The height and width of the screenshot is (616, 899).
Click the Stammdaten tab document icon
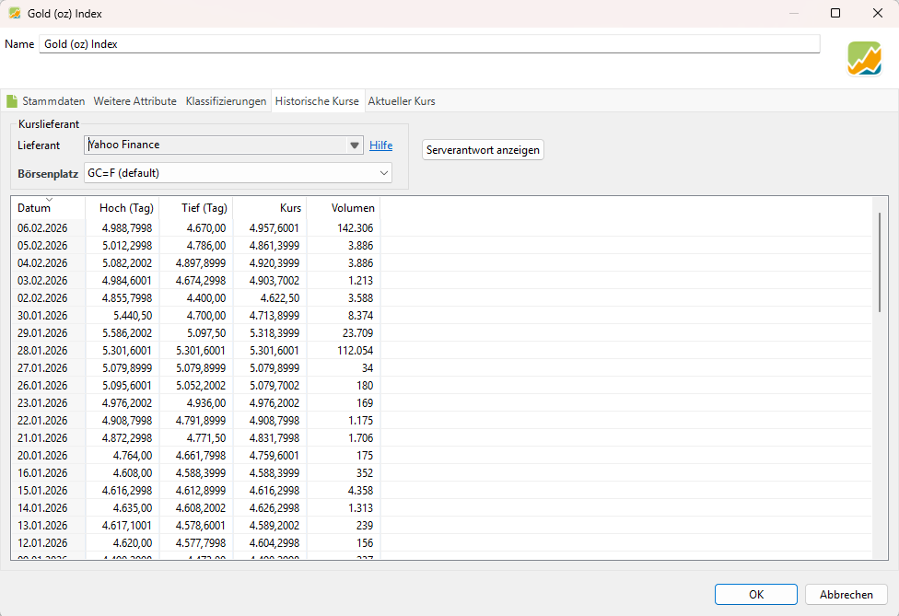coord(12,101)
